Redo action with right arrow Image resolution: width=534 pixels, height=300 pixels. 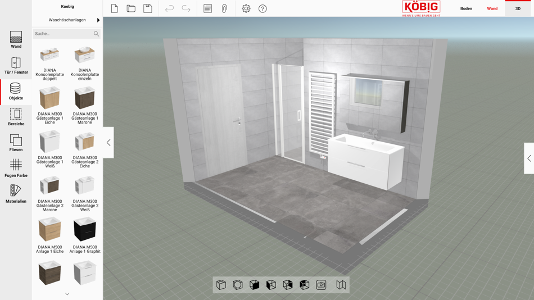(x=186, y=9)
